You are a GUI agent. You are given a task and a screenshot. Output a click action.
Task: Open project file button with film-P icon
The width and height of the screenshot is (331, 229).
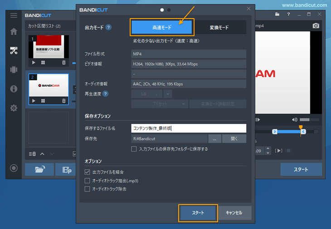(66, 169)
